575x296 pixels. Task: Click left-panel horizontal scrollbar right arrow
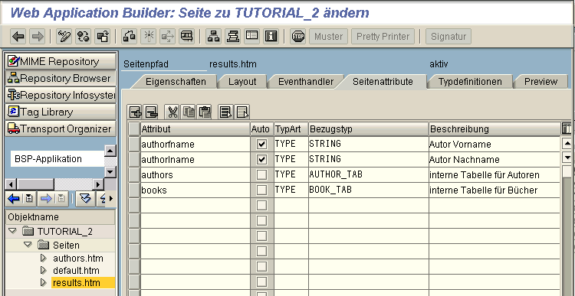pos(98,185)
